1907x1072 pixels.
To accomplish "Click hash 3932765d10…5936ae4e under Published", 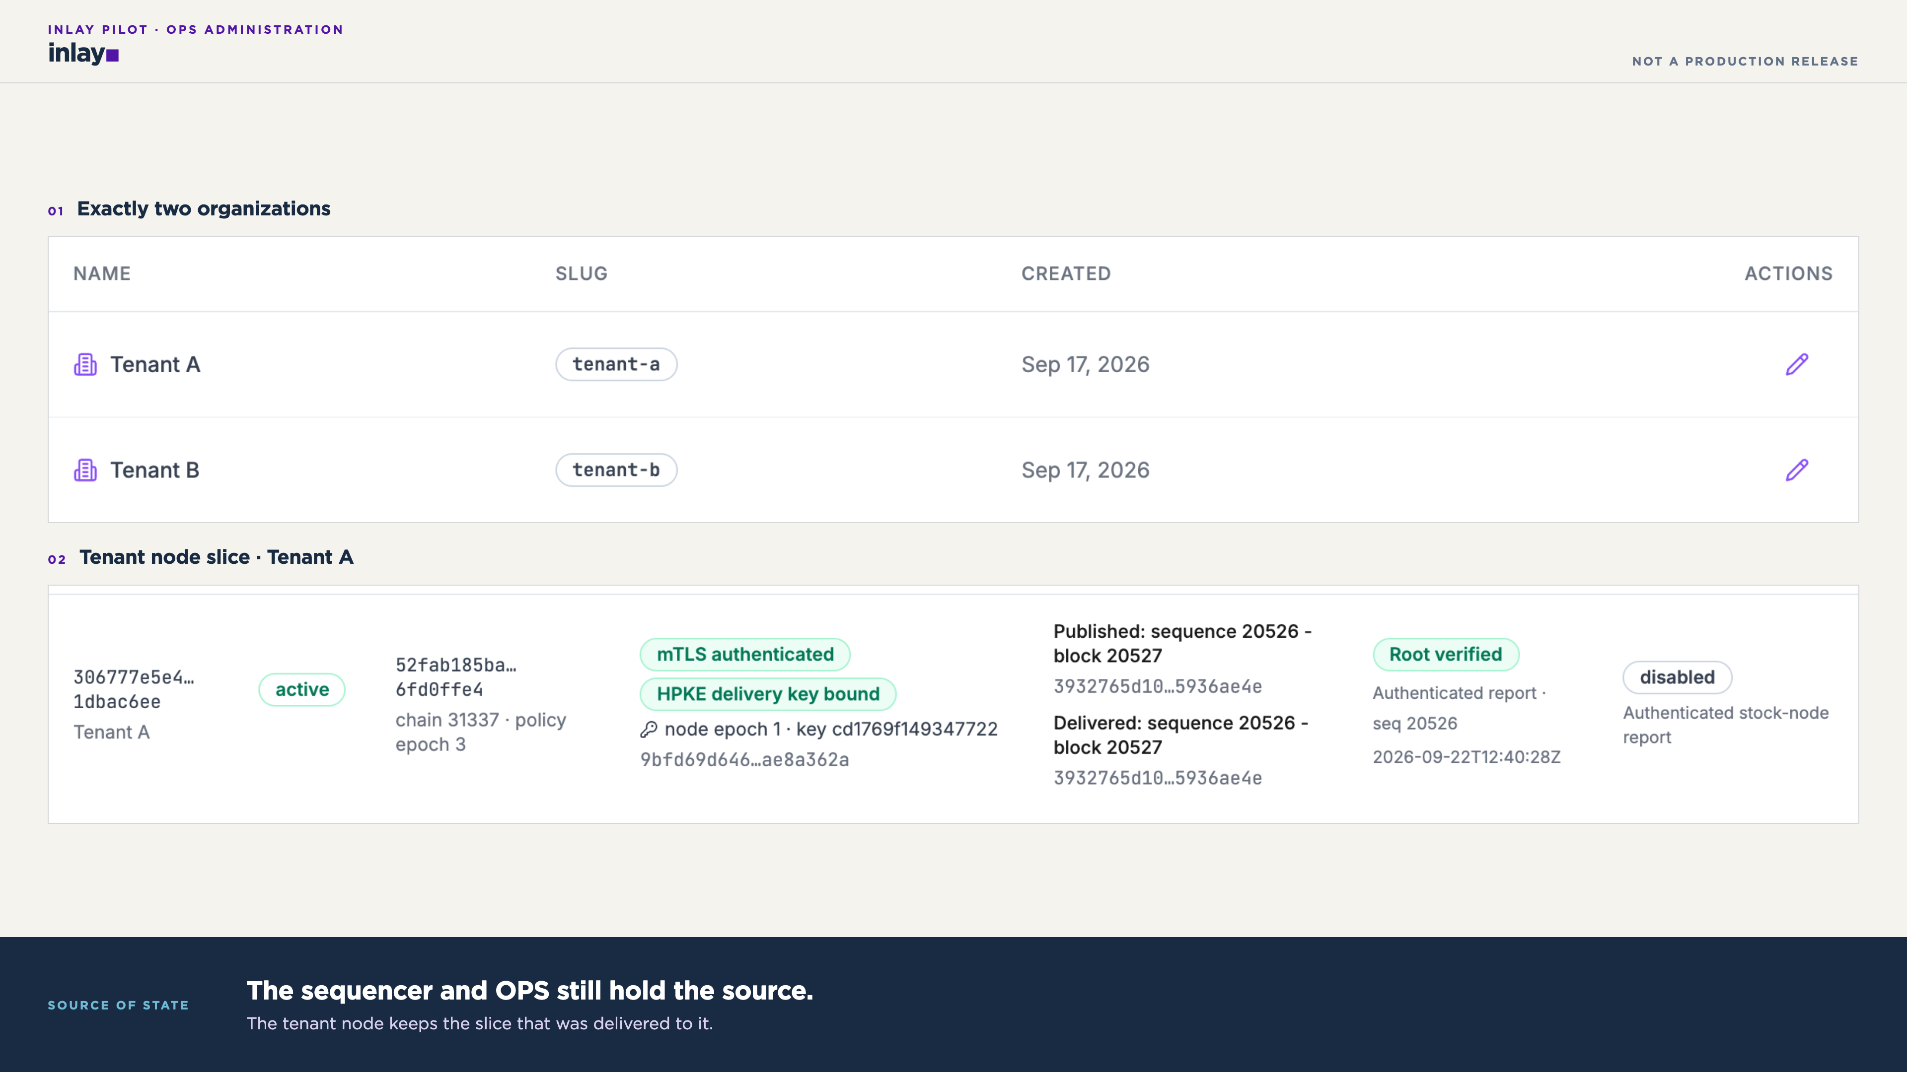I will pos(1158,686).
